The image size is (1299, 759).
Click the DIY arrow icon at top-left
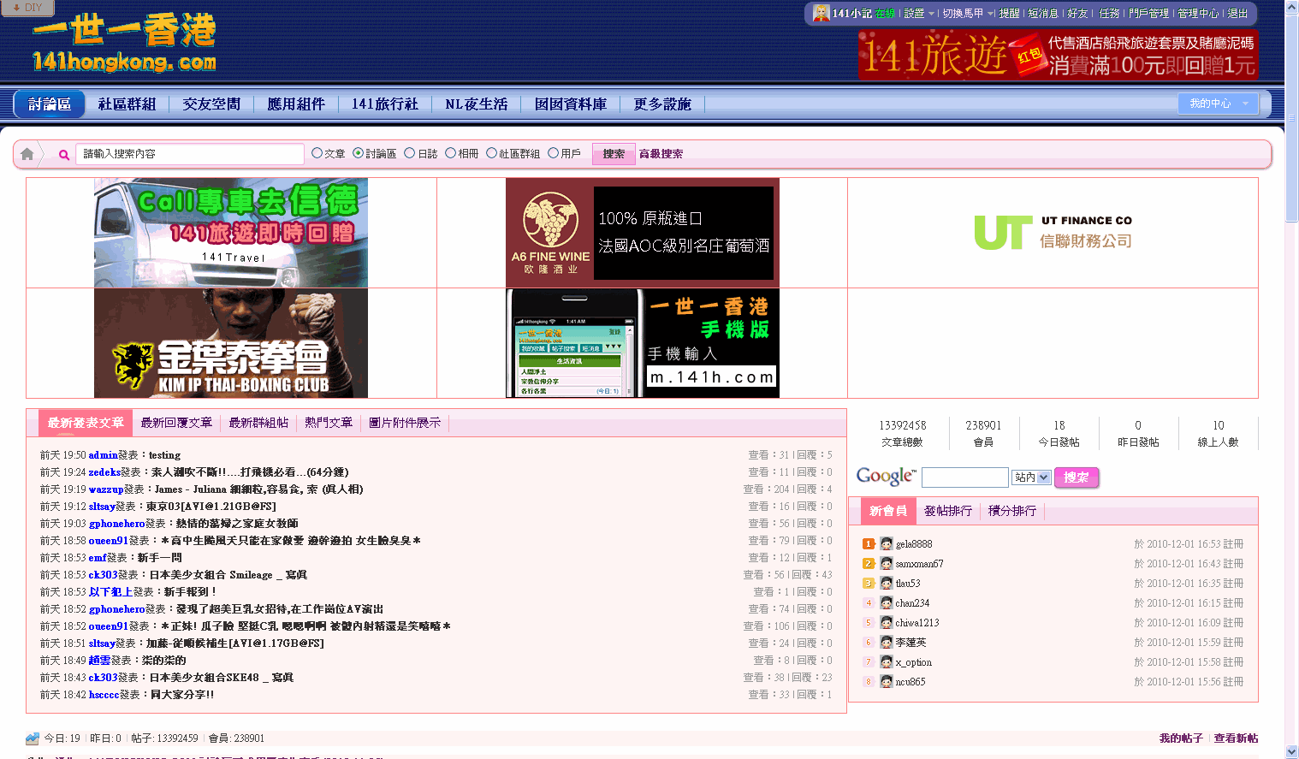16,8
